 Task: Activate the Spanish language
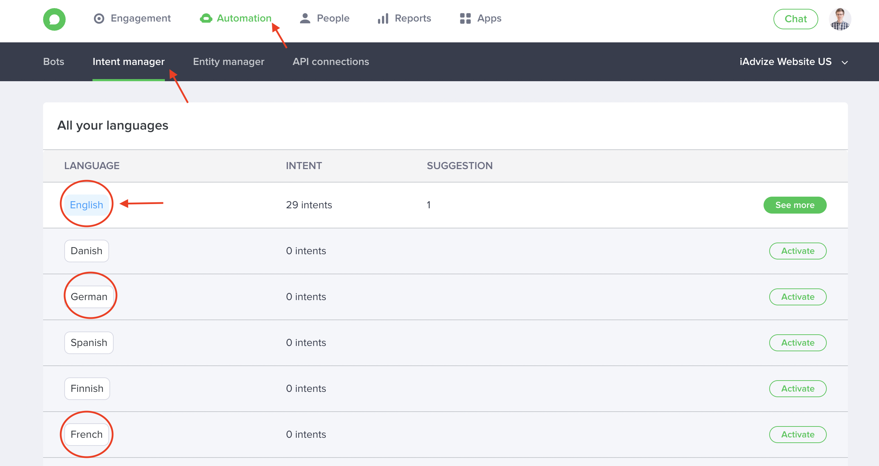(x=798, y=343)
